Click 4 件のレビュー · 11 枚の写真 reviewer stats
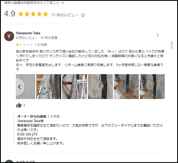Viewport: 178px width, 163px height. [x=37, y=38]
